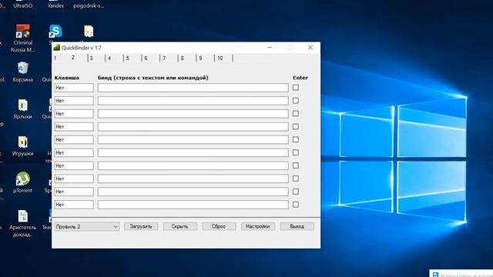Click second row bind text field

tap(193, 101)
